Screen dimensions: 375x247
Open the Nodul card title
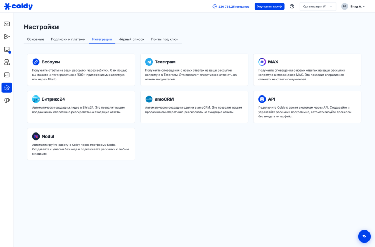[x=48, y=136]
